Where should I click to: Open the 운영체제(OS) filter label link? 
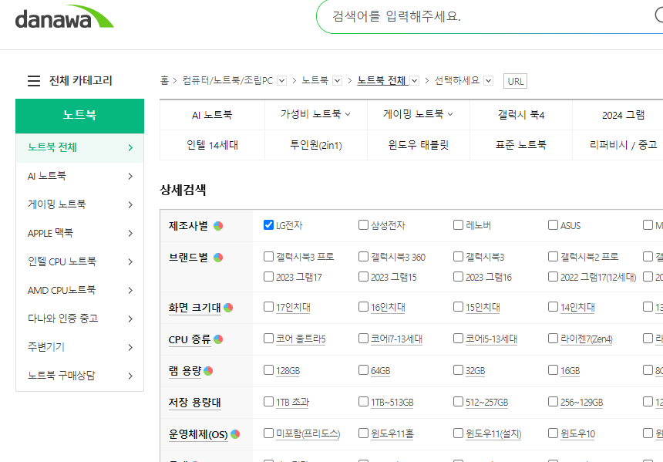[198, 434]
